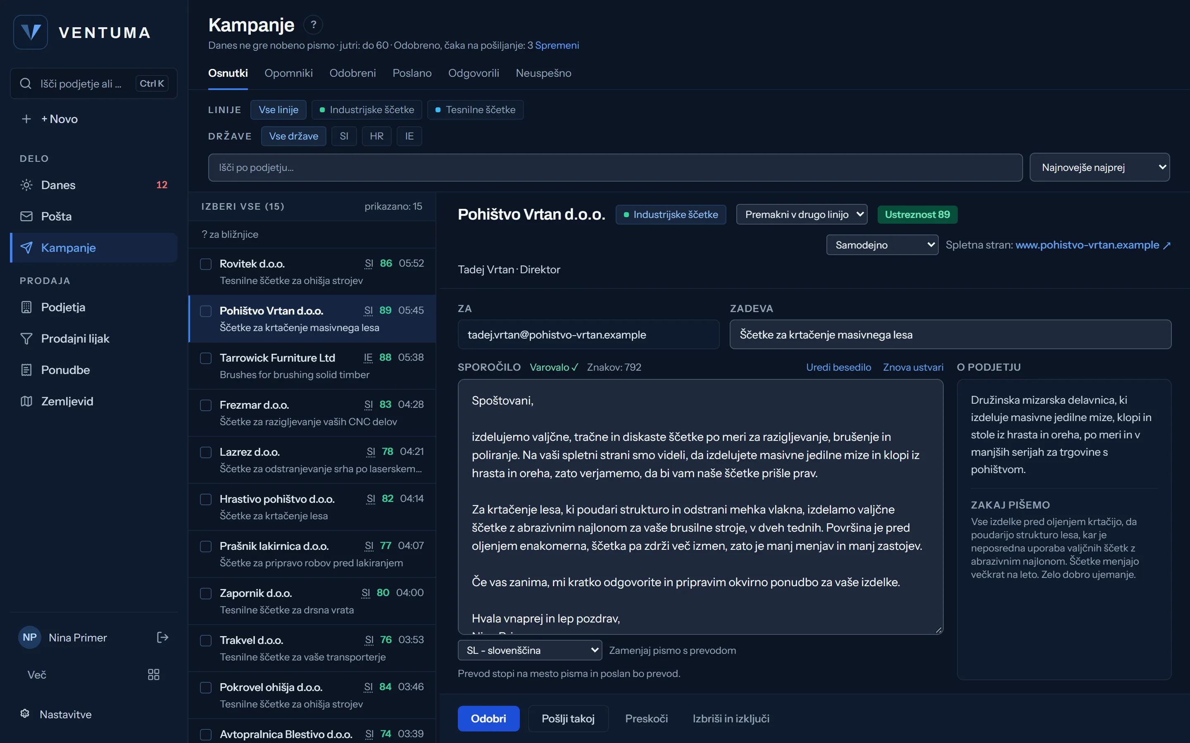Tick the Rovitek d.o.o. checkbox

[205, 264]
